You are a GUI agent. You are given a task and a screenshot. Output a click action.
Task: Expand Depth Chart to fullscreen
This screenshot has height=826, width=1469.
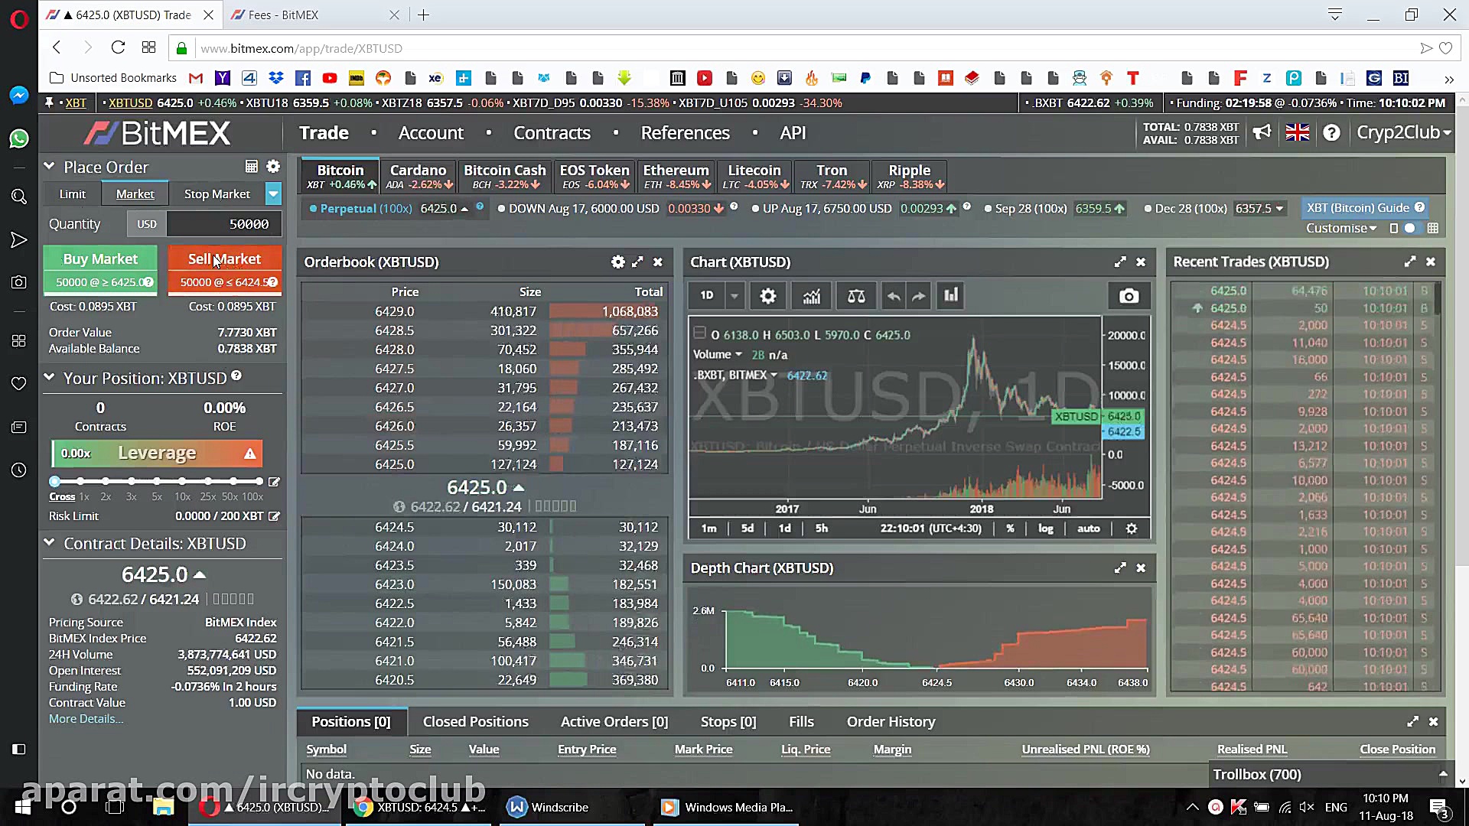point(1120,568)
